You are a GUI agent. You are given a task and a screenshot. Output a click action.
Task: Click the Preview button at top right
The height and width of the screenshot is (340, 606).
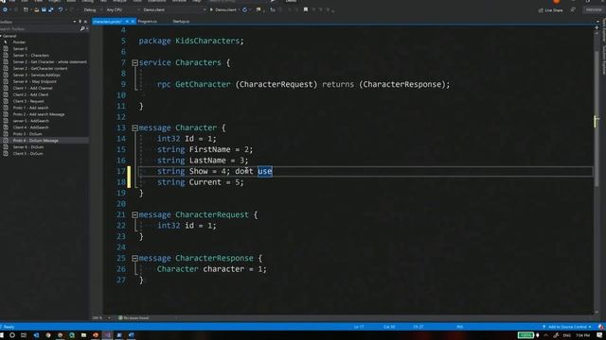594,9
